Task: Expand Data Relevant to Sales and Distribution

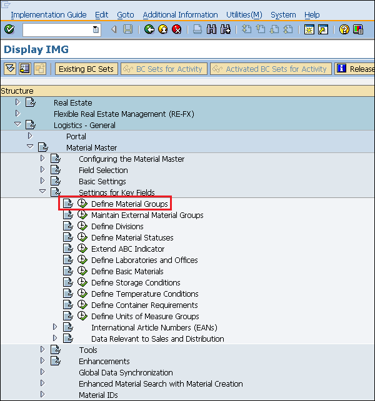Action: click(55, 339)
